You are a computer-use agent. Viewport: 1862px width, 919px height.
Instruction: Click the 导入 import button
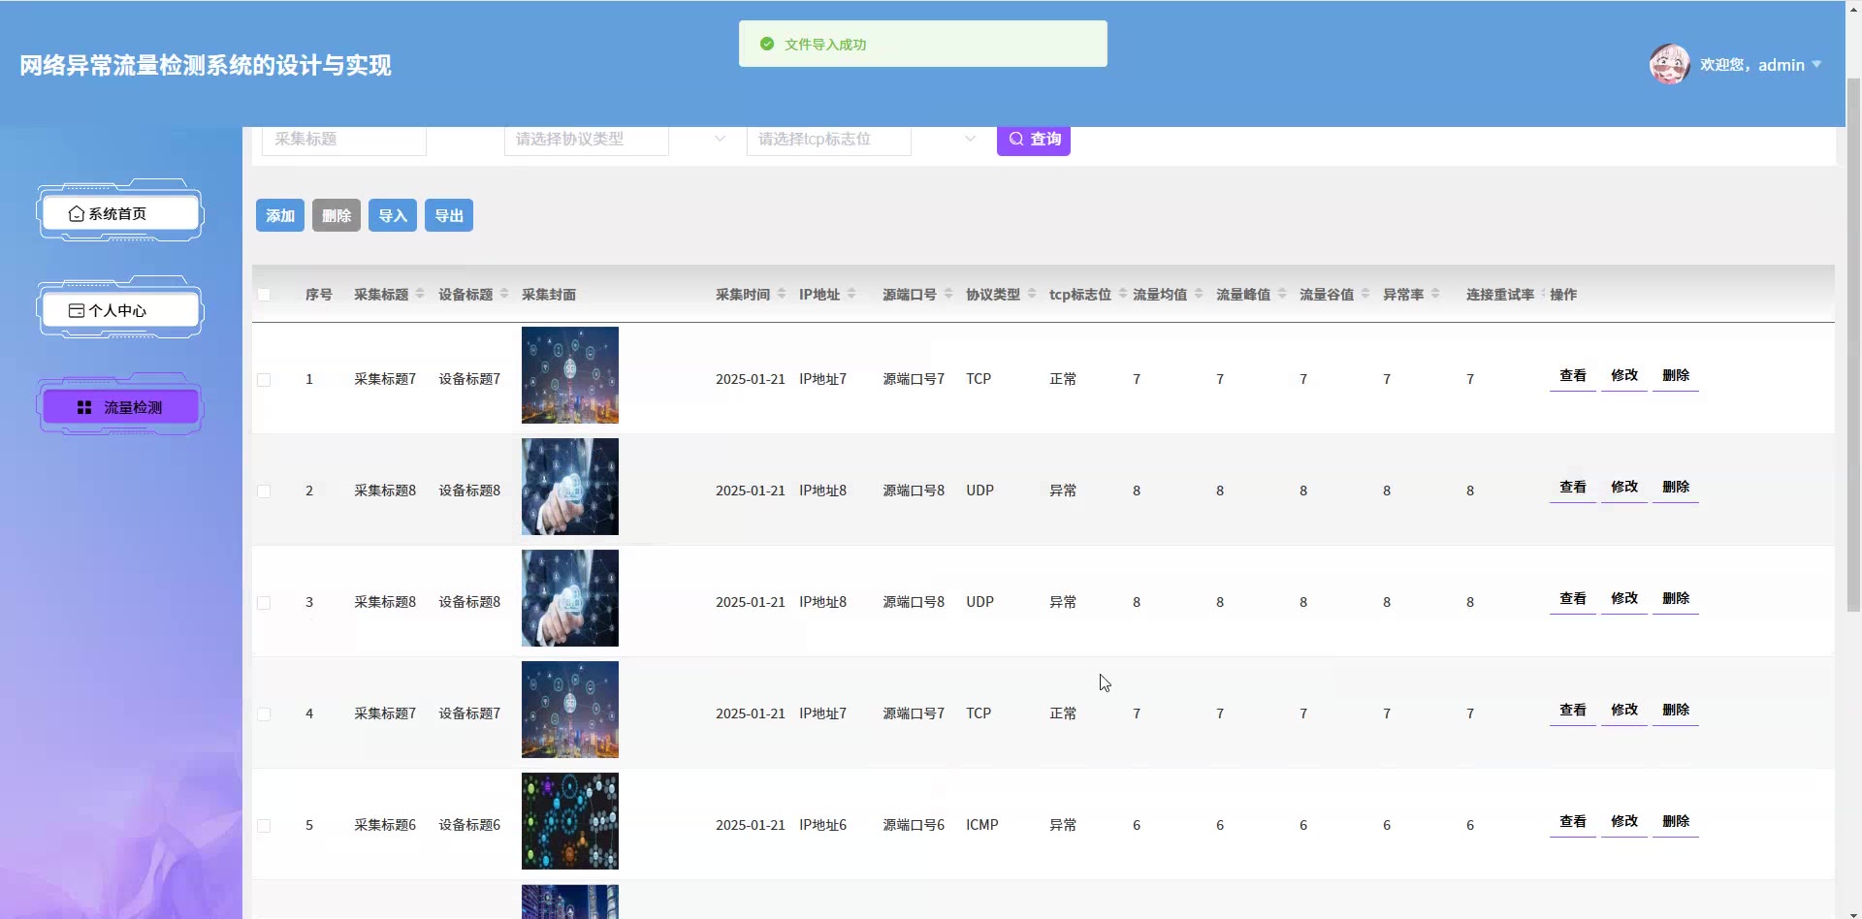(x=392, y=215)
